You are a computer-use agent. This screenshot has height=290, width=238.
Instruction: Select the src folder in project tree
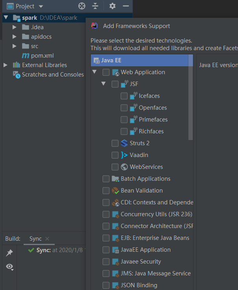[x=35, y=46]
